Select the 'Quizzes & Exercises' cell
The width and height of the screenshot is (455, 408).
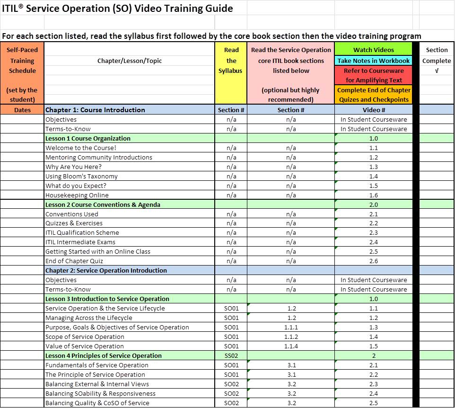(x=130, y=223)
